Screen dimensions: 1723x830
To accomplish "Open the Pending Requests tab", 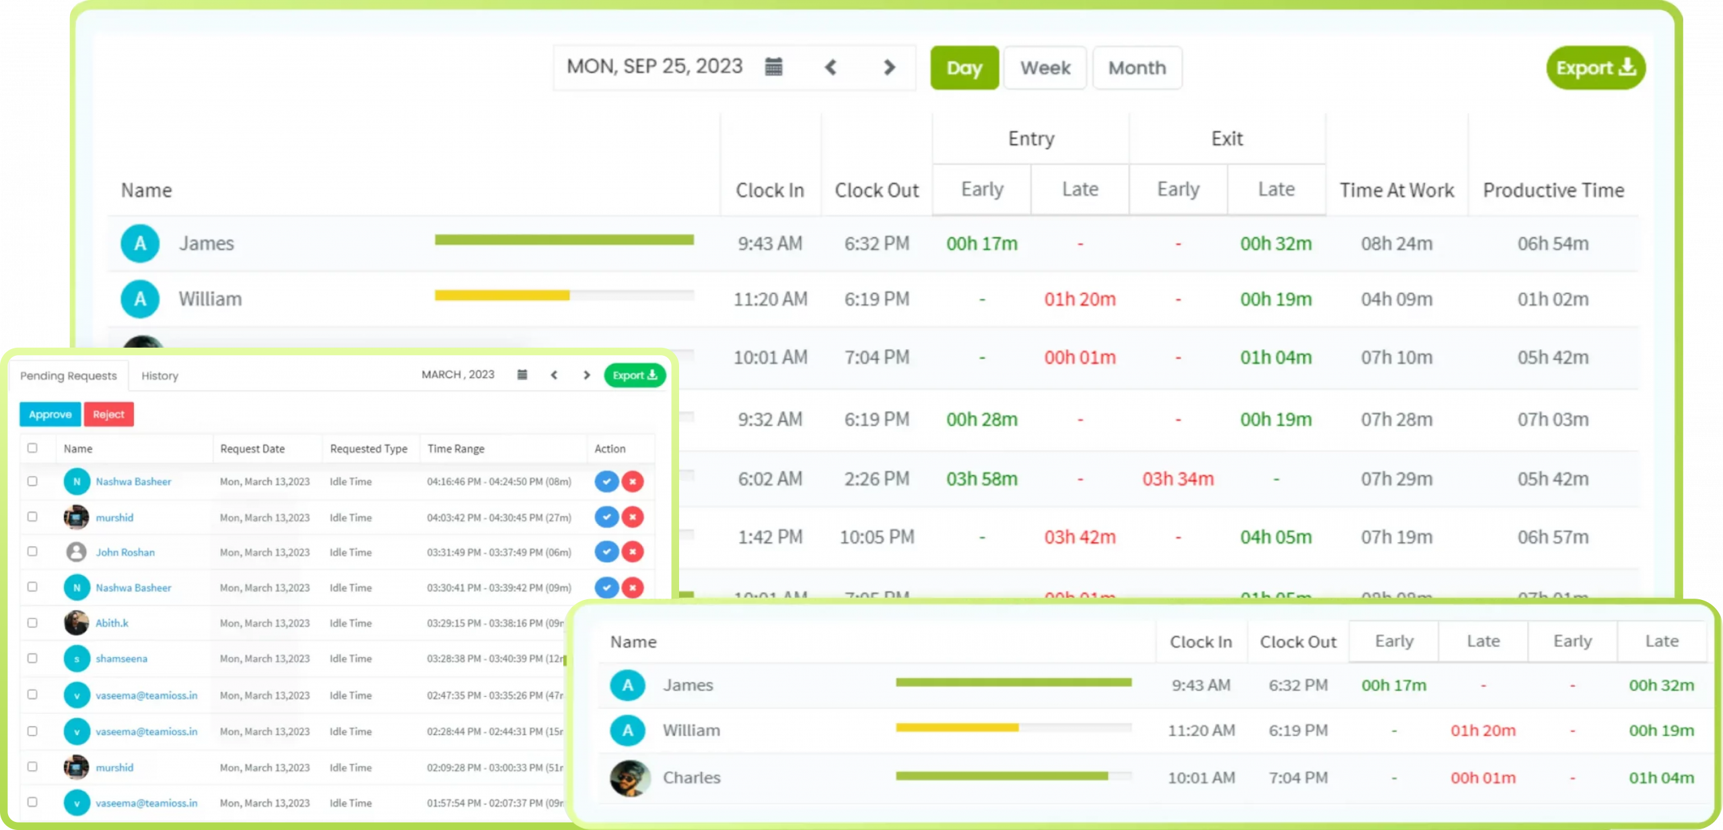I will [68, 375].
